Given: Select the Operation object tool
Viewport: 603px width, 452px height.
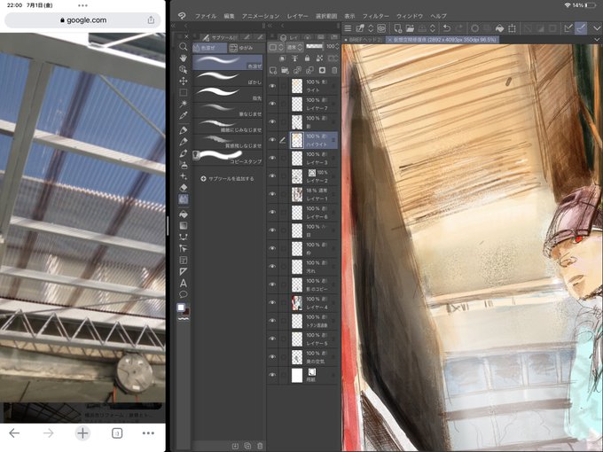Looking at the screenshot, I should coord(183,69).
